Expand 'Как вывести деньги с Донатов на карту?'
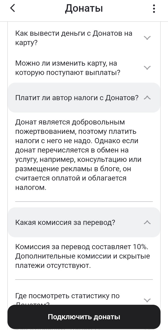Screen dimensions: 168x330 pos(74,37)
